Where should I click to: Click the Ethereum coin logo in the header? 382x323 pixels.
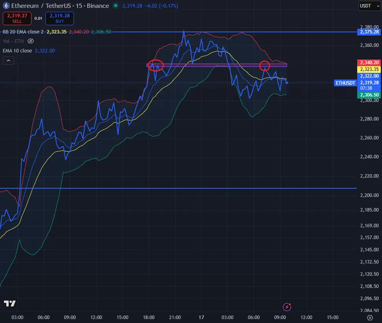[x=6, y=6]
